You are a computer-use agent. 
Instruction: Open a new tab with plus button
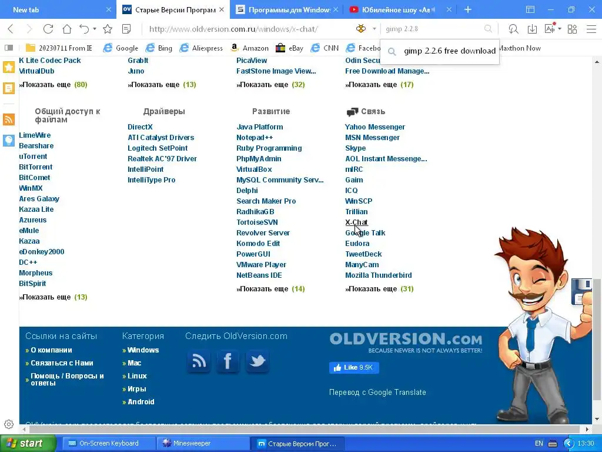point(467,9)
